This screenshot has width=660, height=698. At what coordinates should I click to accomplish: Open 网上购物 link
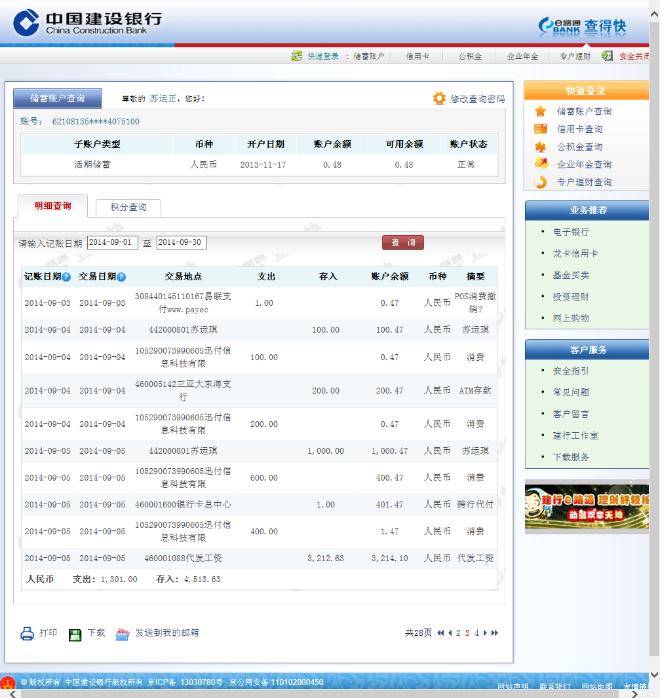pyautogui.click(x=571, y=318)
